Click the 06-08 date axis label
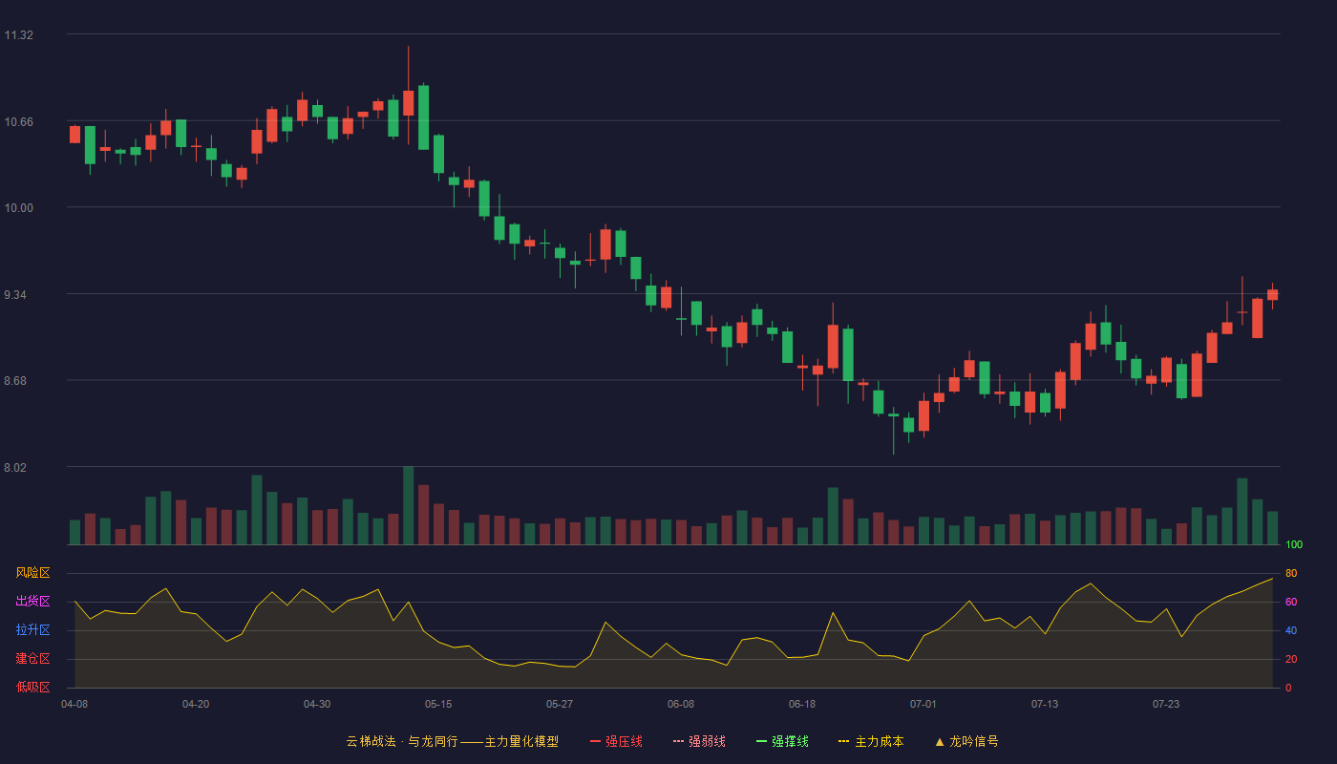Screen dimensions: 1337x764 click(x=681, y=704)
